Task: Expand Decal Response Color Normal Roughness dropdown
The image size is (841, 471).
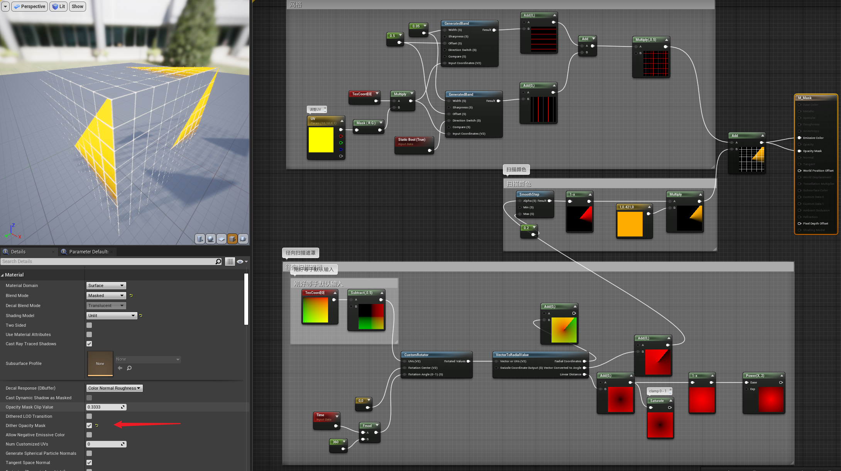Action: (114, 388)
